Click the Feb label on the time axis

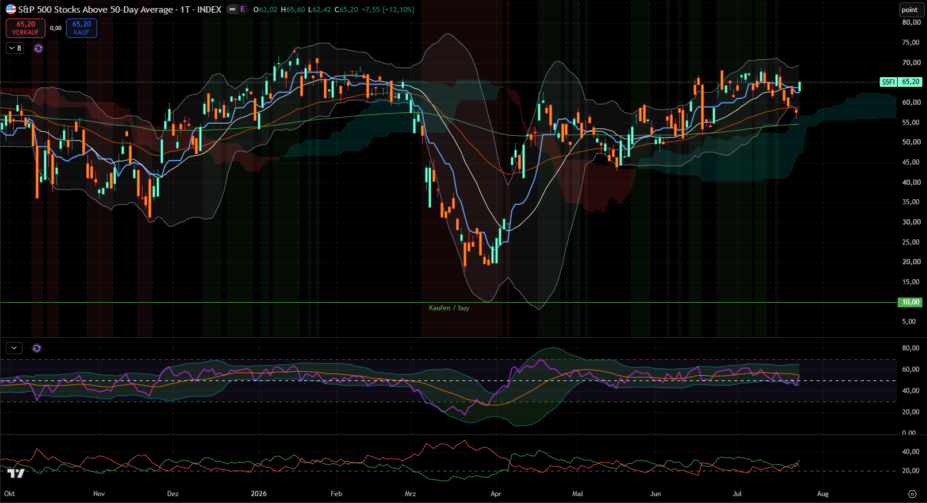[x=336, y=494]
